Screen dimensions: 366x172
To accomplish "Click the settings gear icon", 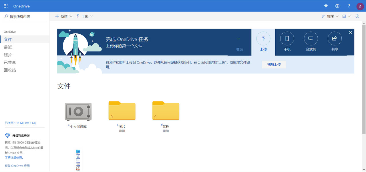I will (x=337, y=6).
